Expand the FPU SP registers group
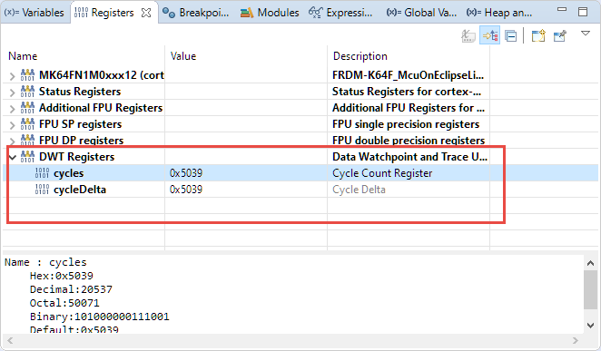 point(13,125)
